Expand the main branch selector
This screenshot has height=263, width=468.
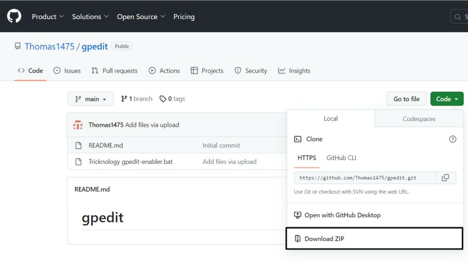(x=91, y=99)
